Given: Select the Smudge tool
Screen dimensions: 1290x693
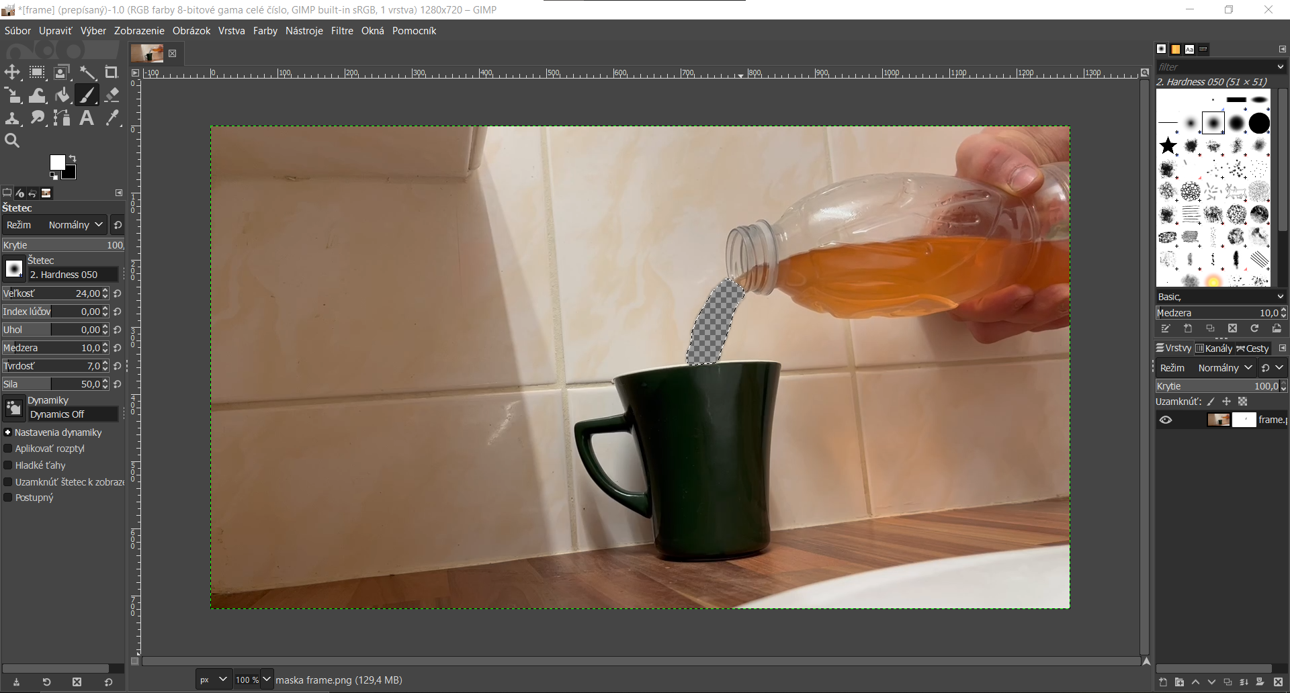Looking at the screenshot, I should tap(37, 118).
